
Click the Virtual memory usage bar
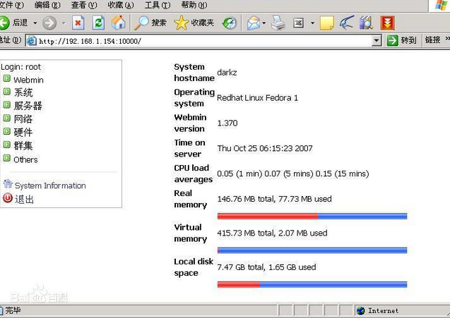312,250
